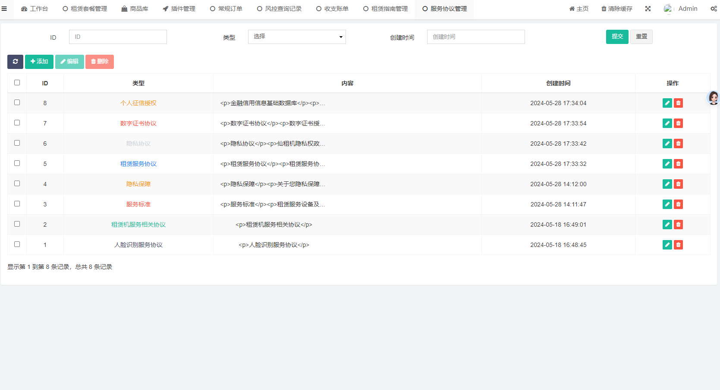Click the edit pencil icon for row ID 5
The width and height of the screenshot is (720, 390).
pos(667,164)
